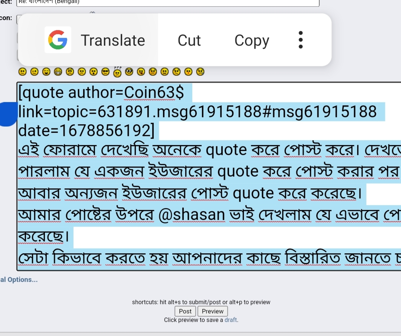Choose Cut from selection popup
This screenshot has height=336, width=401.
[x=189, y=40]
